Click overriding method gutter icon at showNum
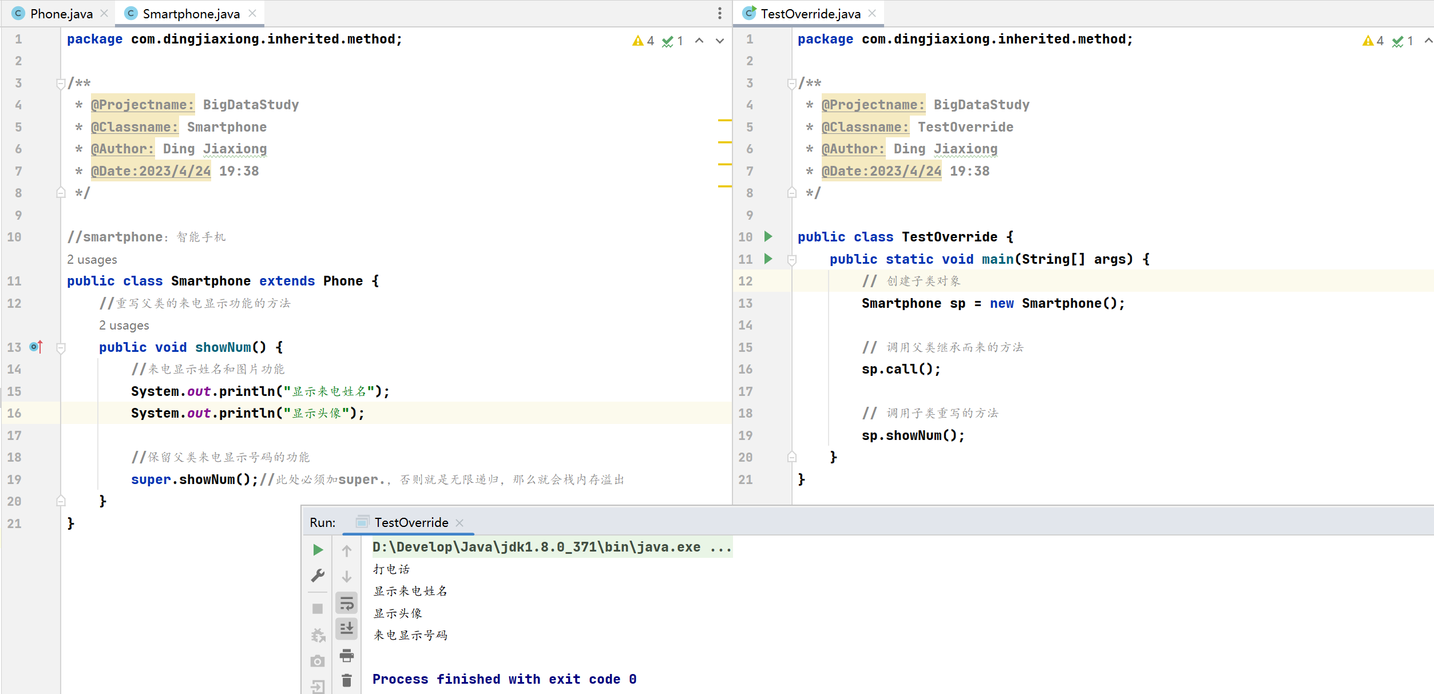Viewport: 1434px width, 694px height. point(36,347)
